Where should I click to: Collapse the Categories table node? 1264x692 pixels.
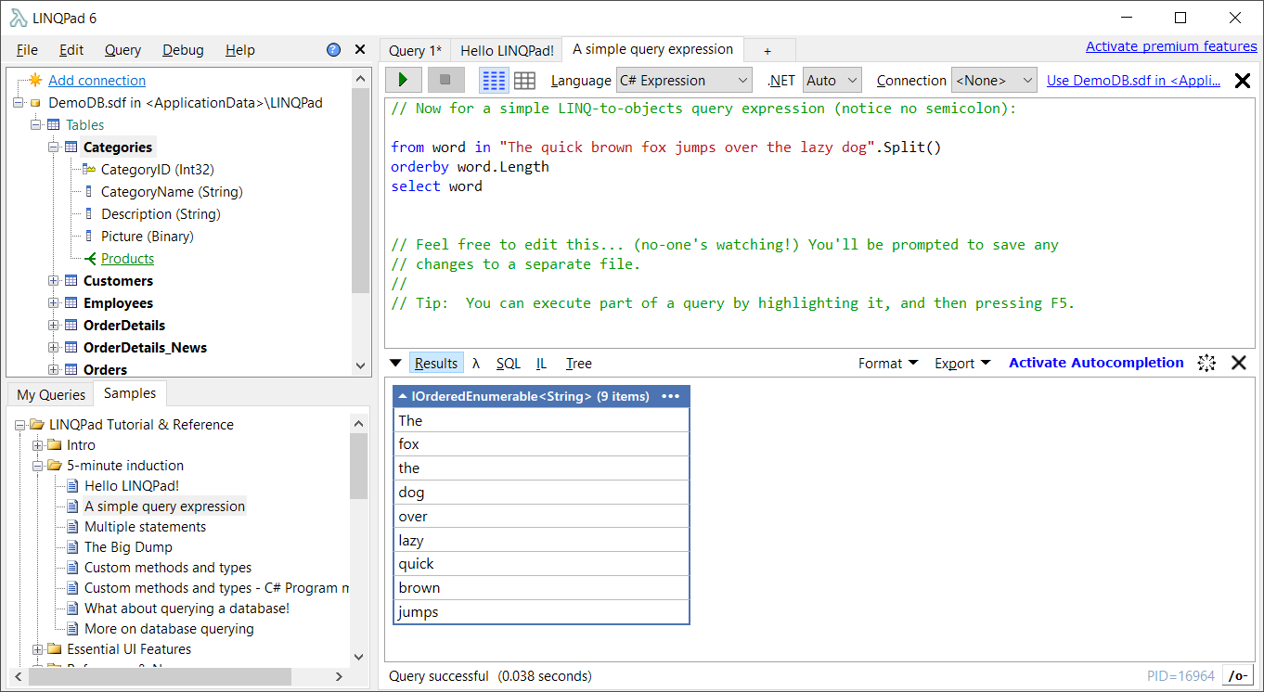[53, 147]
